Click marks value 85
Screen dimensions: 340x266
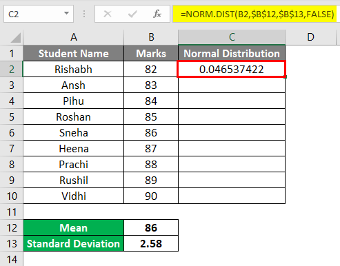pos(151,116)
